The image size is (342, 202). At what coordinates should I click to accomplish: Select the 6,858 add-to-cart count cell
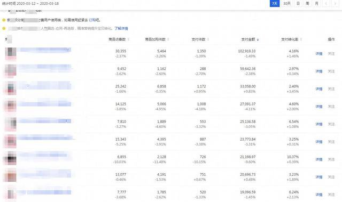(161, 86)
